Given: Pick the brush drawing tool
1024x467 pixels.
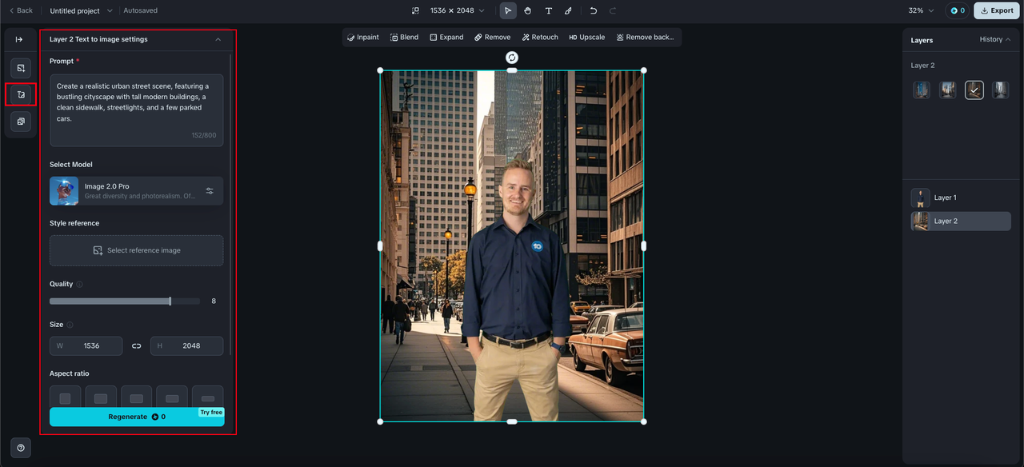Looking at the screenshot, I should click(569, 10).
